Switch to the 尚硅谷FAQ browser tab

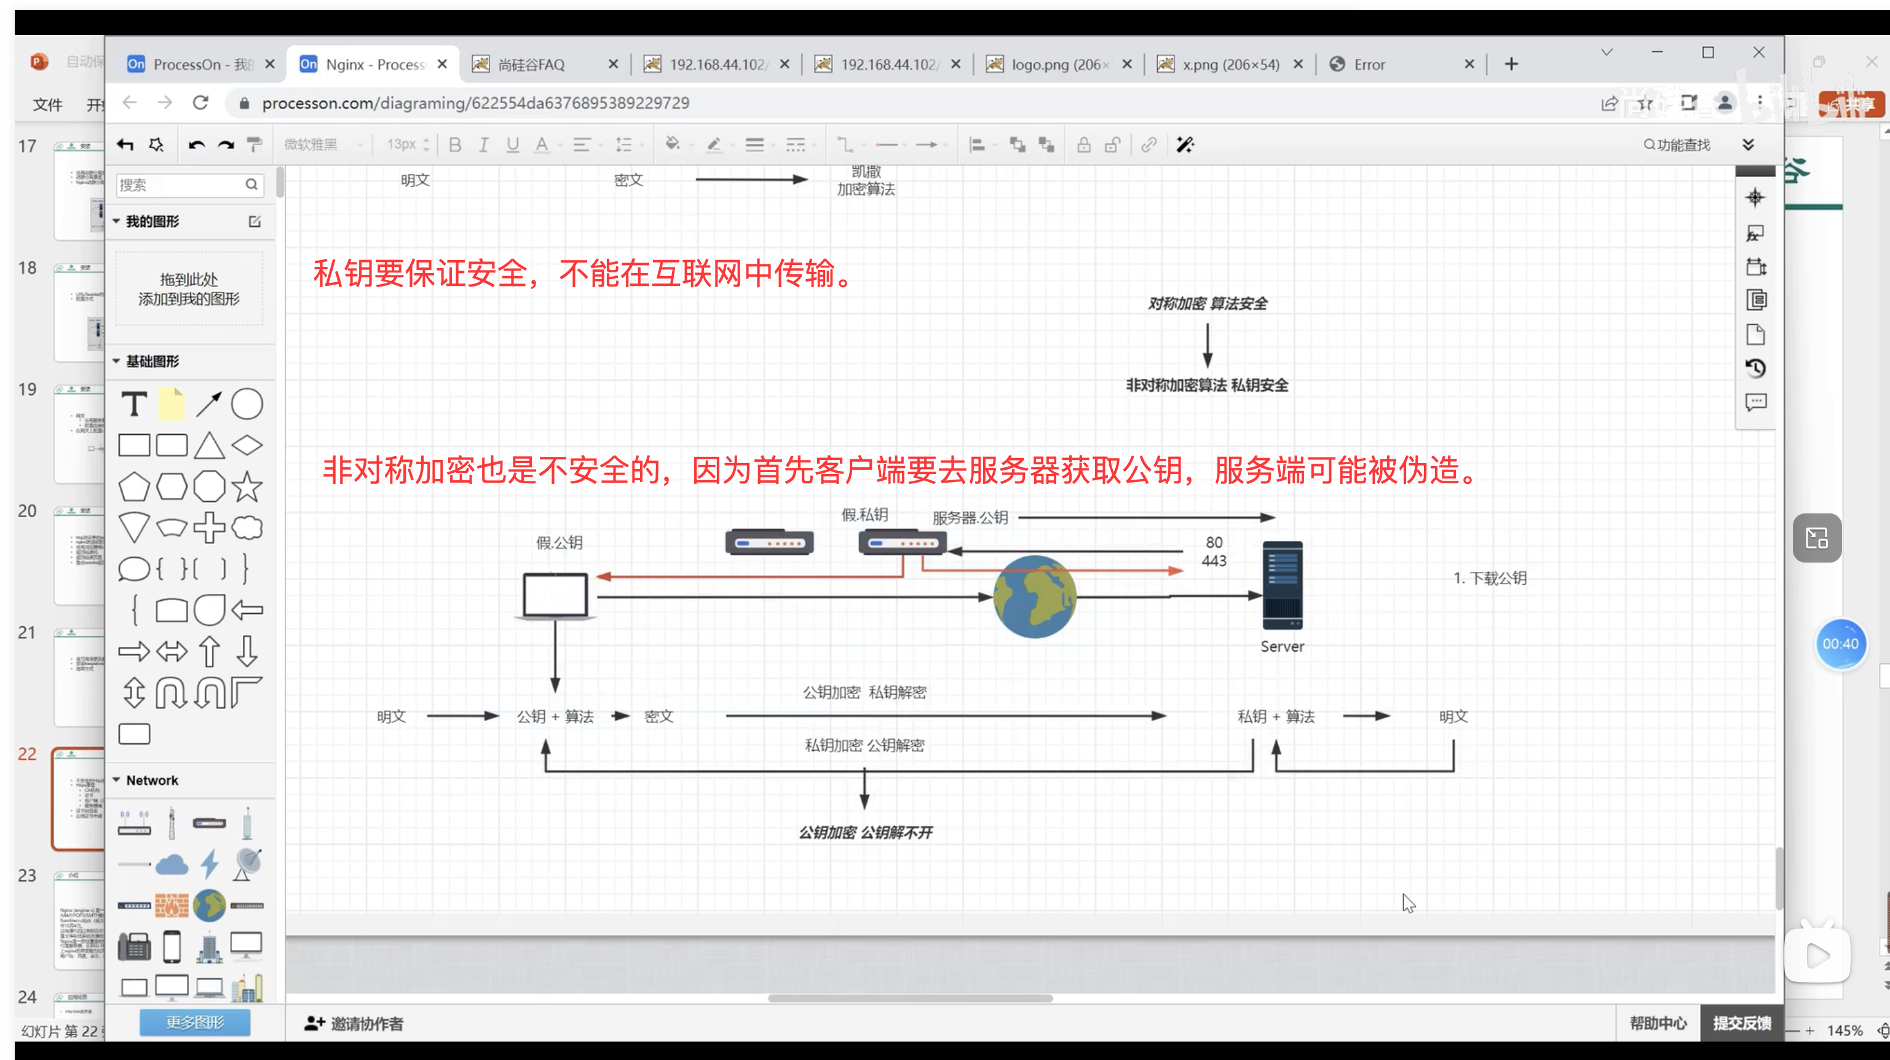(531, 65)
